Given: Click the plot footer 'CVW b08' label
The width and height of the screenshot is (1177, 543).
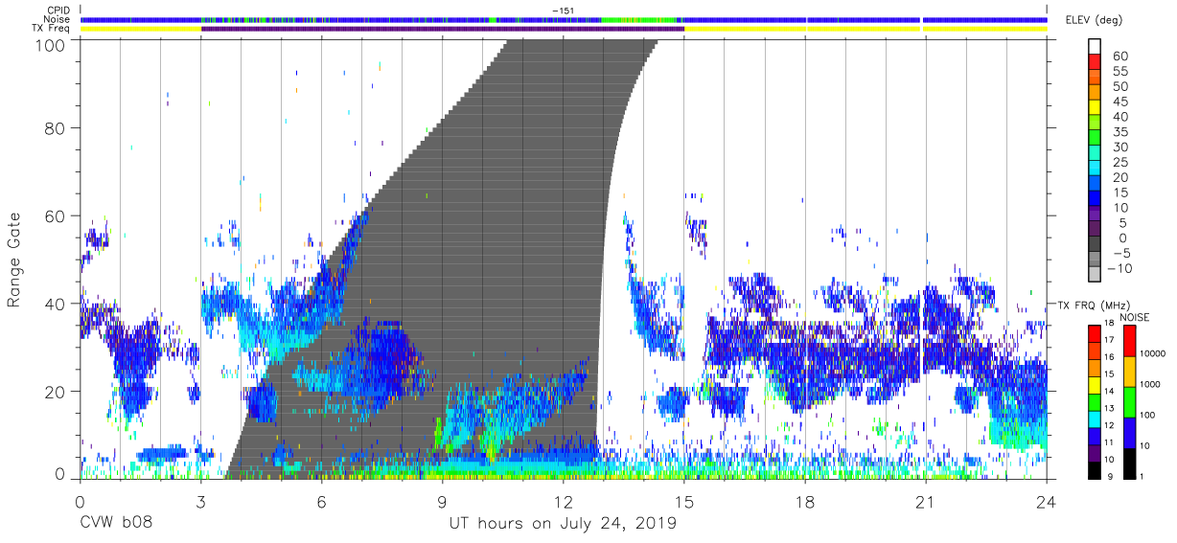Looking at the screenshot, I should click(115, 524).
